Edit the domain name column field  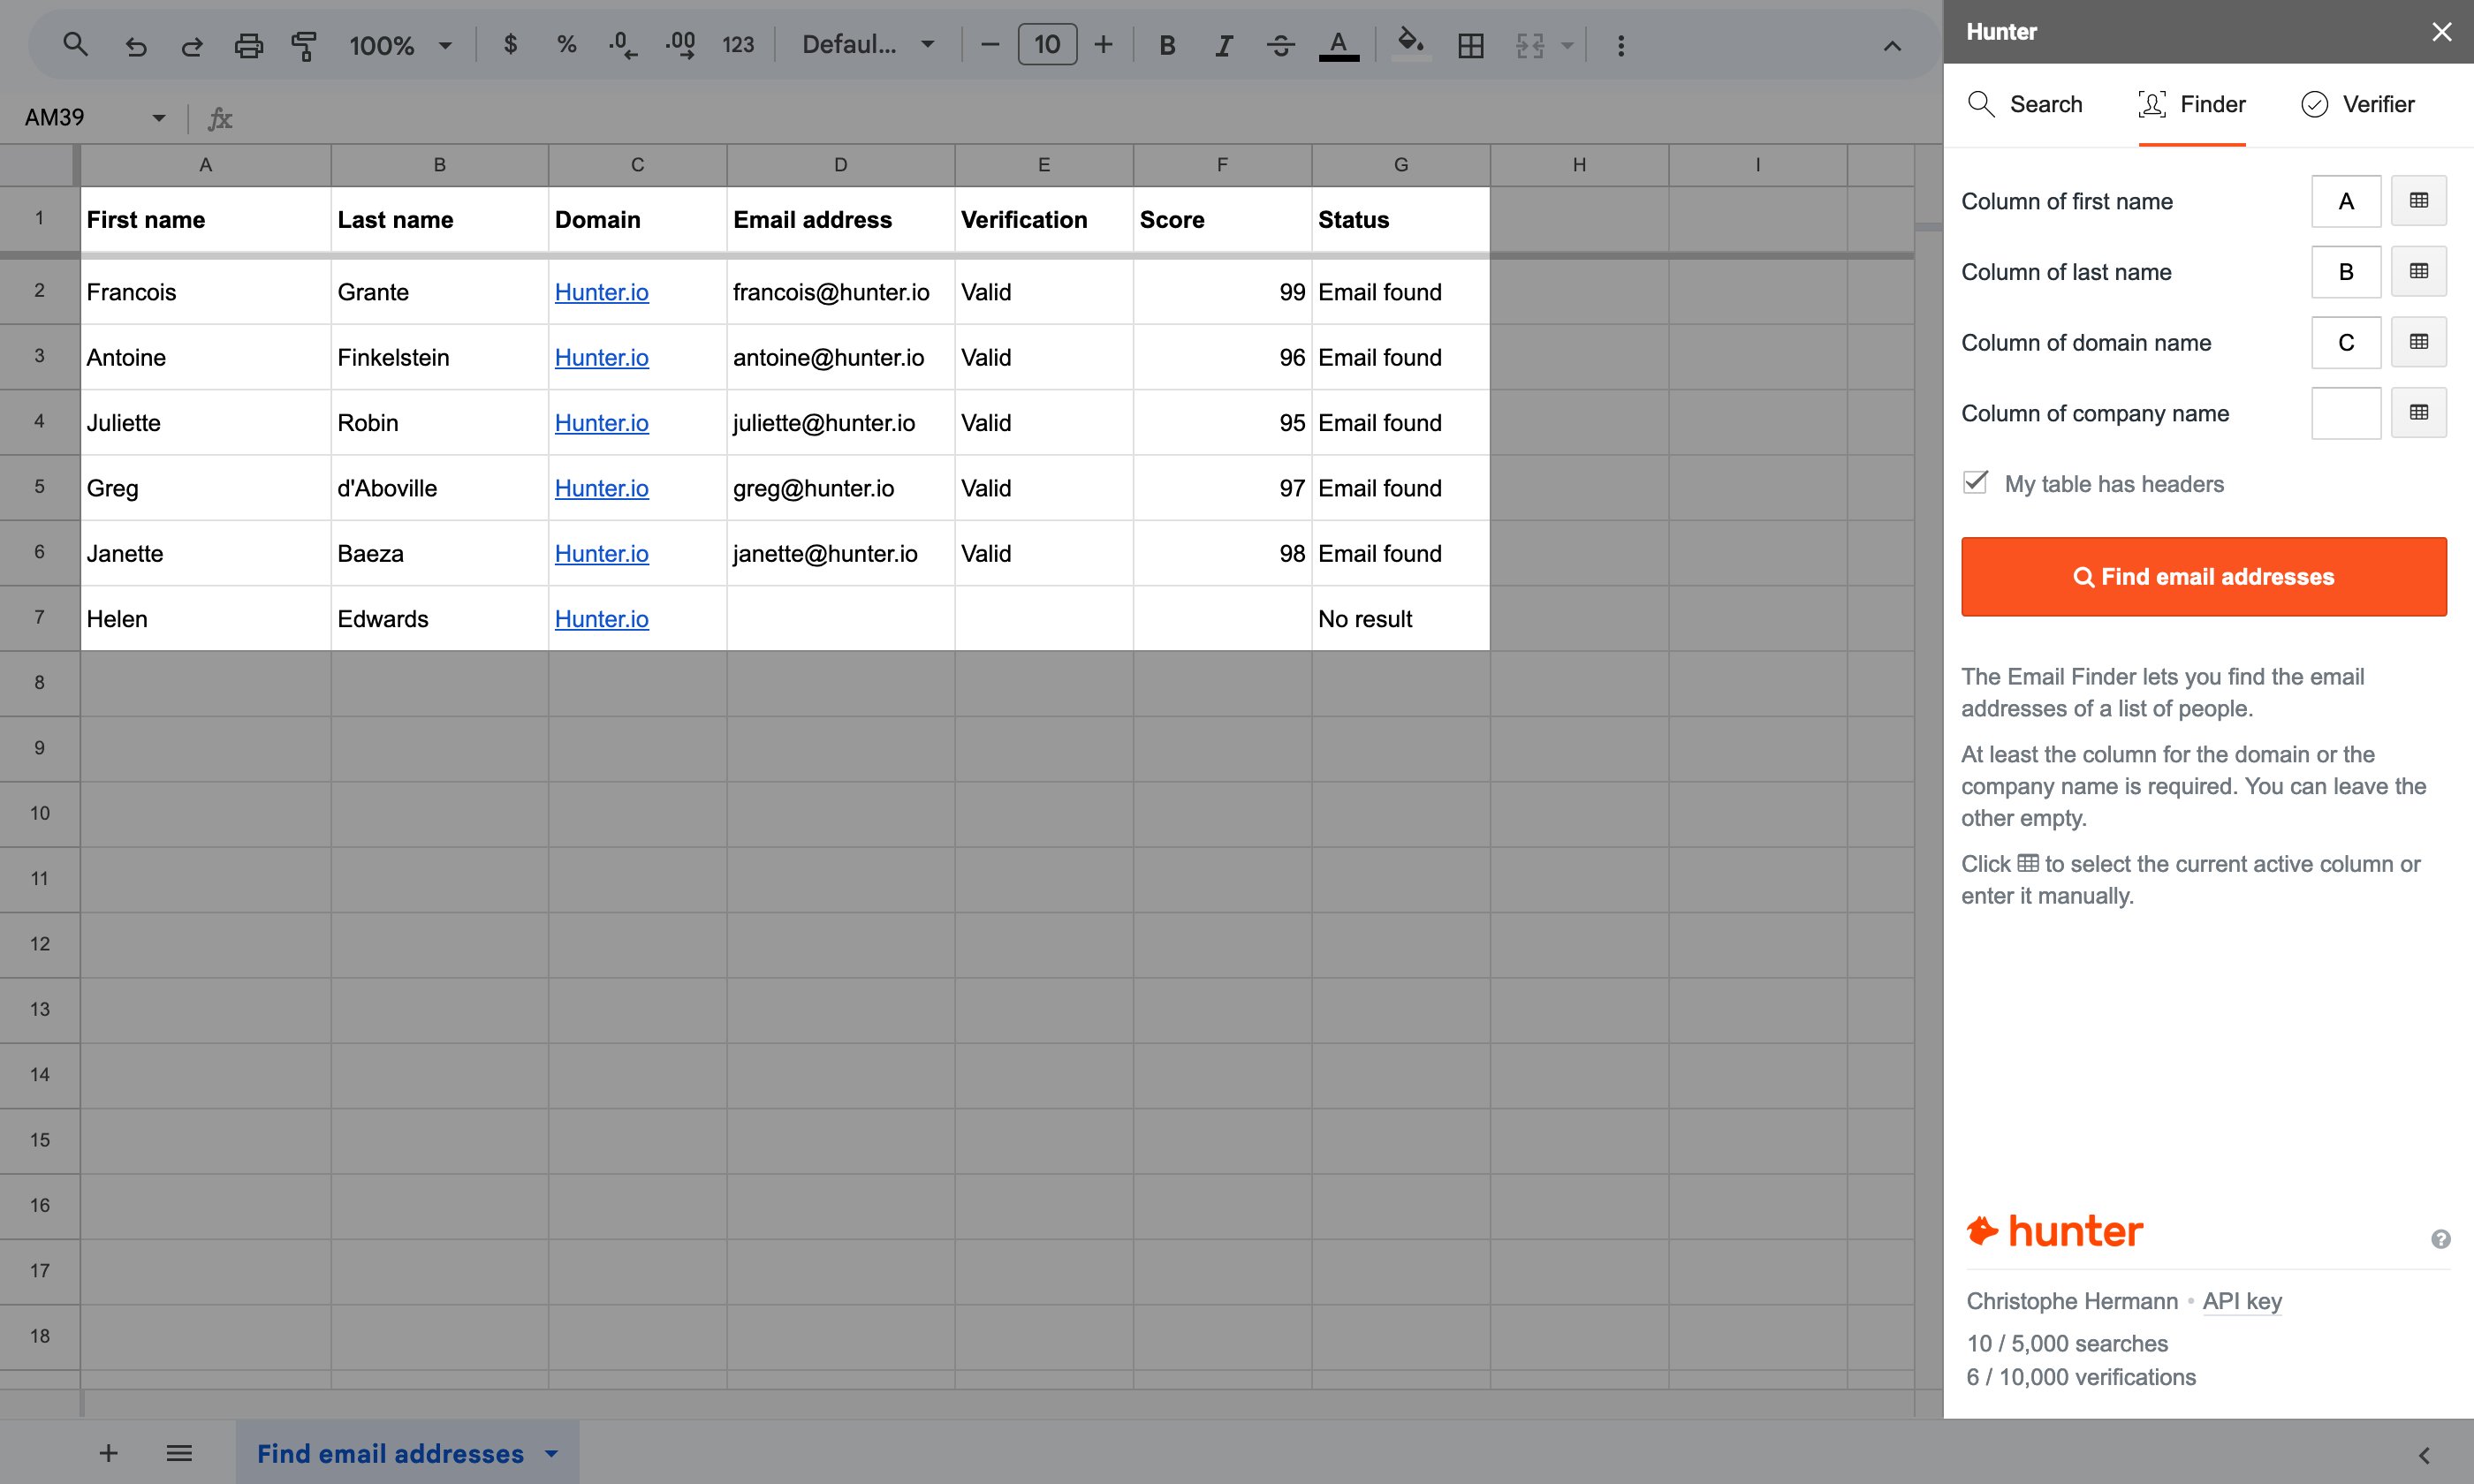point(2346,343)
